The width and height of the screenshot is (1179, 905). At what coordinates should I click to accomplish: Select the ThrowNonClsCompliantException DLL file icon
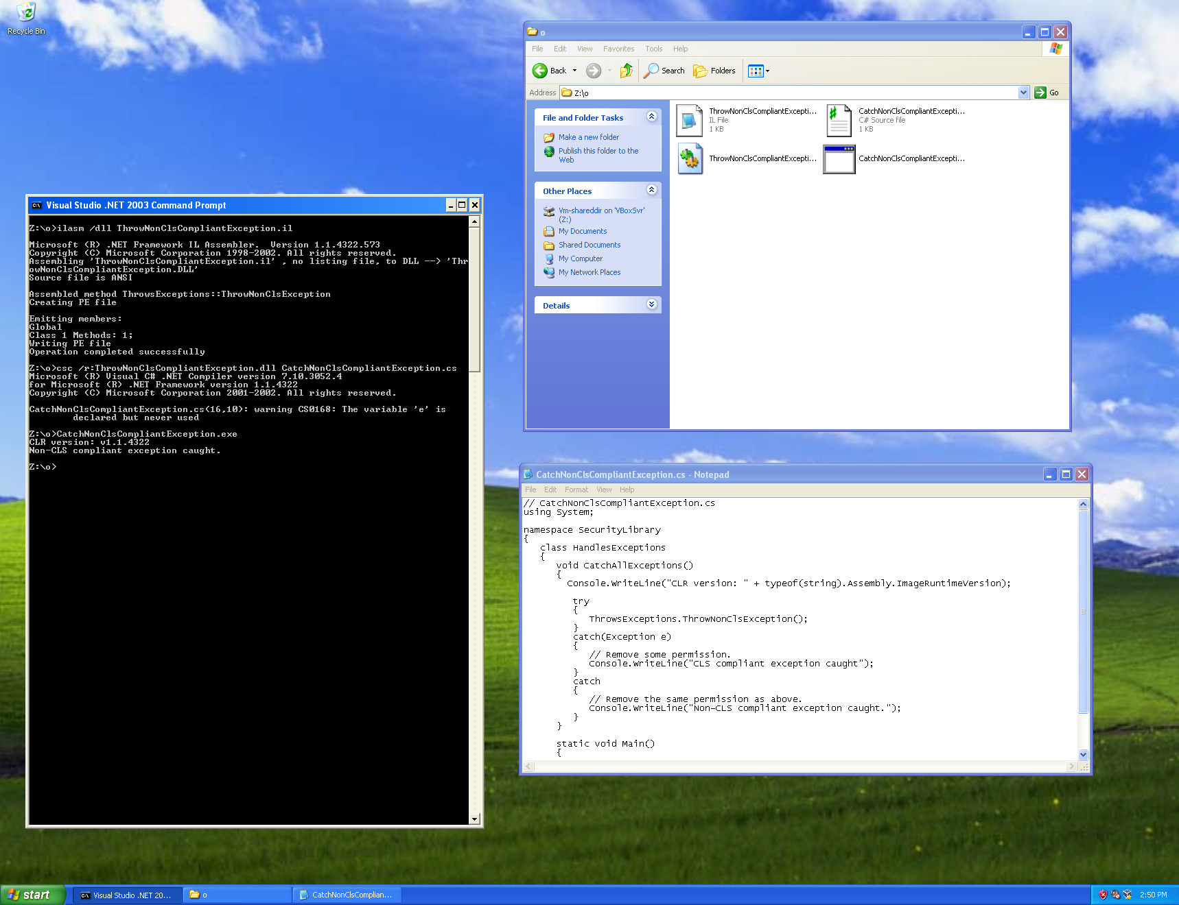[690, 159]
